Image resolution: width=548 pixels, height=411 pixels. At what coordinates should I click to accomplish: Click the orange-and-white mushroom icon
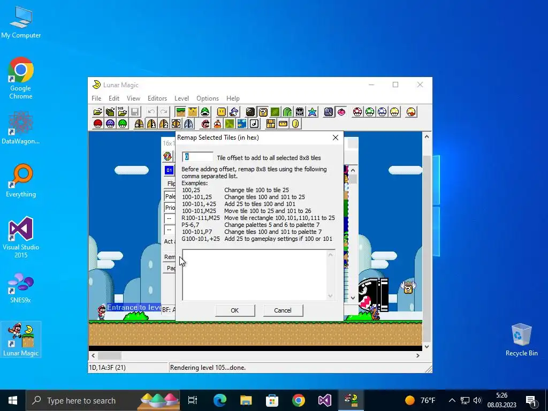click(x=411, y=112)
